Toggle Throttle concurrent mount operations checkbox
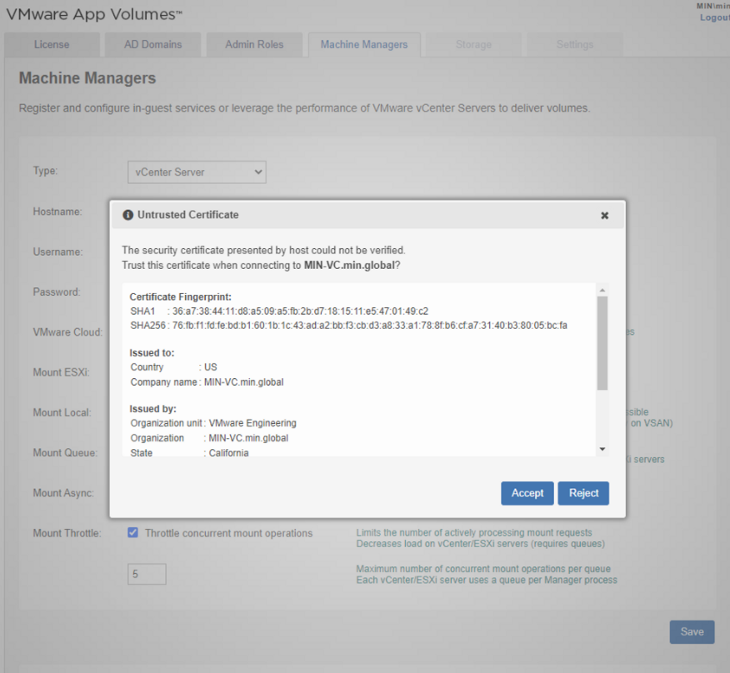Viewport: 730px width, 673px height. (132, 532)
